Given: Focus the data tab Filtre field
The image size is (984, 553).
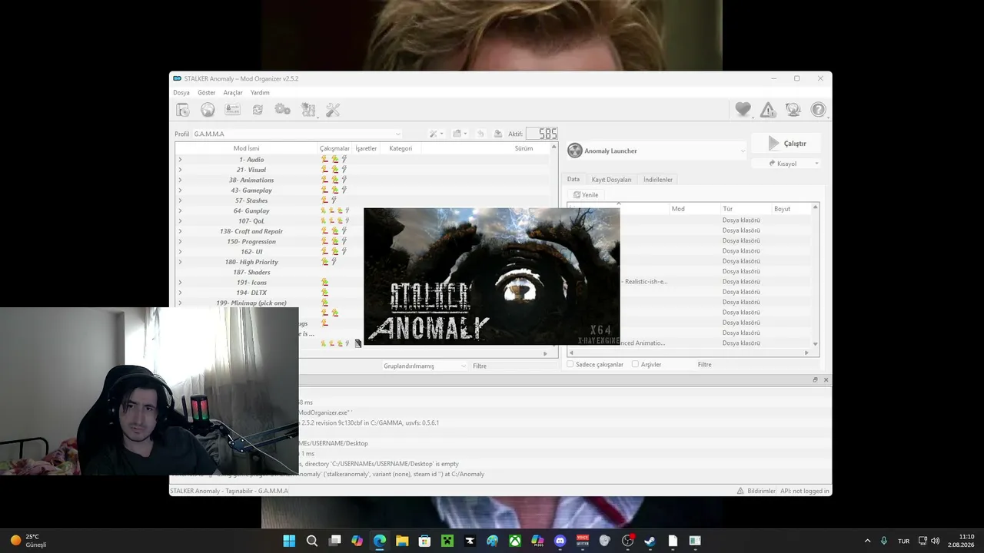Looking at the screenshot, I should 757,365.
